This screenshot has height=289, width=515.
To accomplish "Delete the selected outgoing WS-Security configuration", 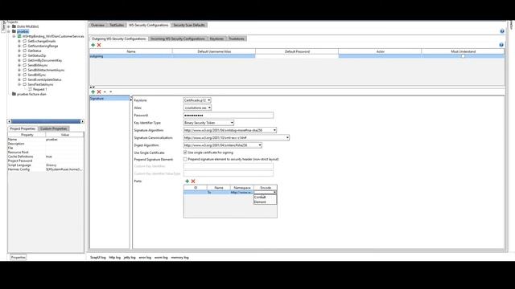I will 99,45.
